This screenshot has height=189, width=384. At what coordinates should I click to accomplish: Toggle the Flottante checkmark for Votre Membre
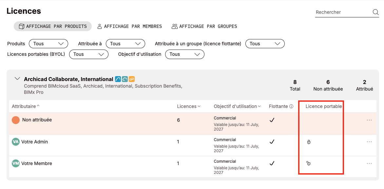point(272,163)
